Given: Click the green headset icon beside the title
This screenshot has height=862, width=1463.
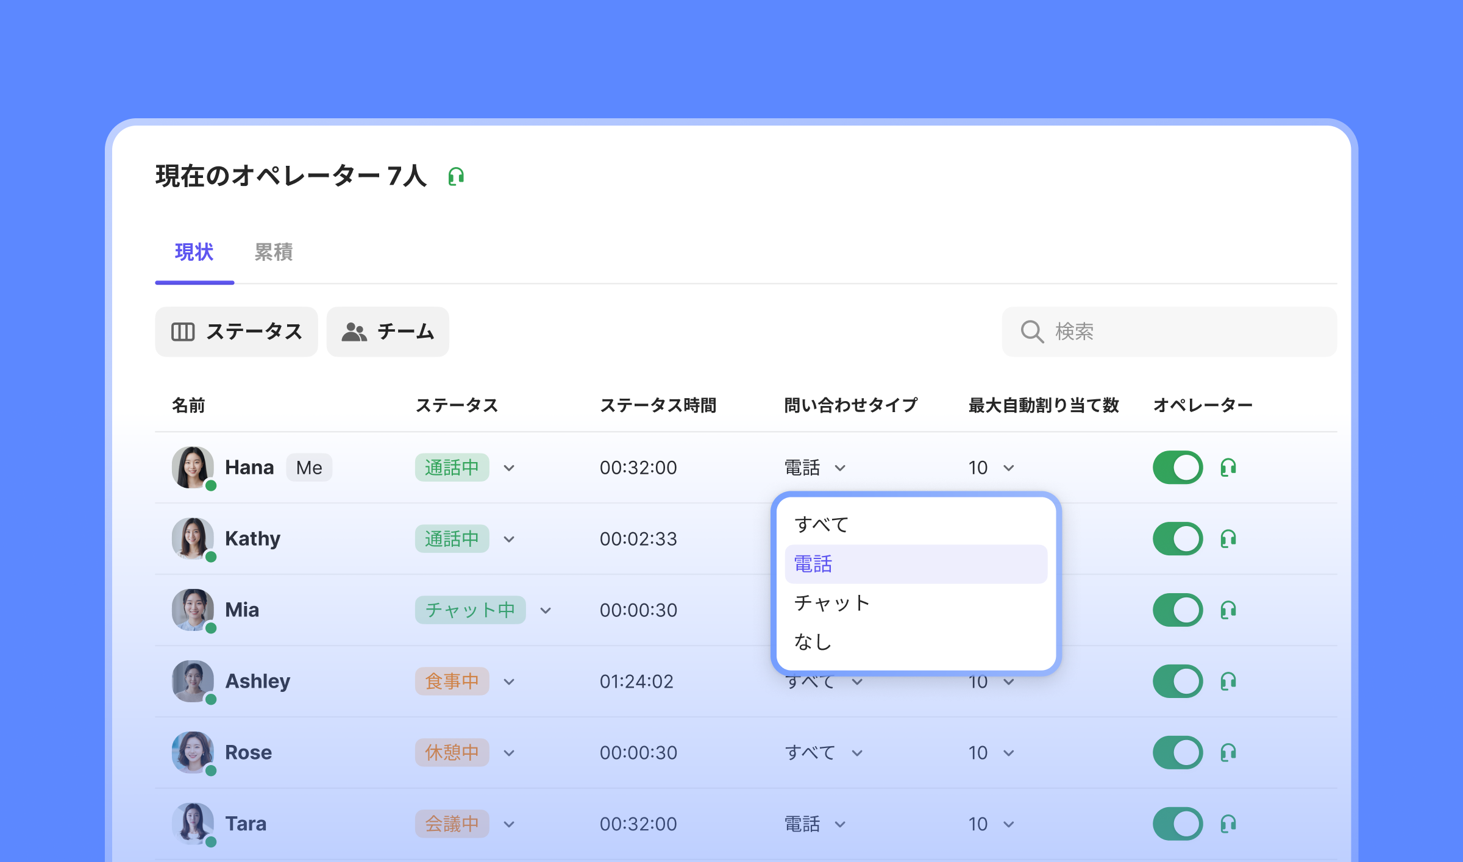Looking at the screenshot, I should [x=456, y=177].
